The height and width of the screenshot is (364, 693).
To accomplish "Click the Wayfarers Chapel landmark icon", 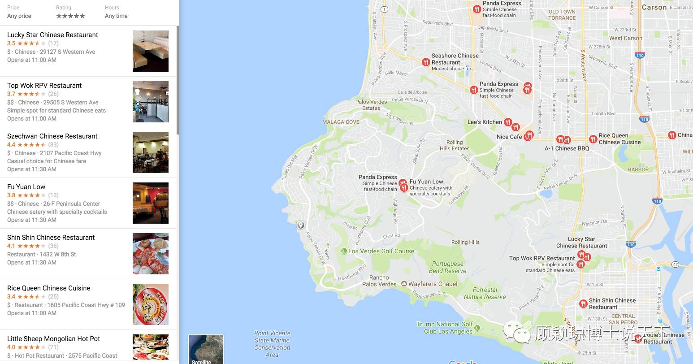I will 404,284.
